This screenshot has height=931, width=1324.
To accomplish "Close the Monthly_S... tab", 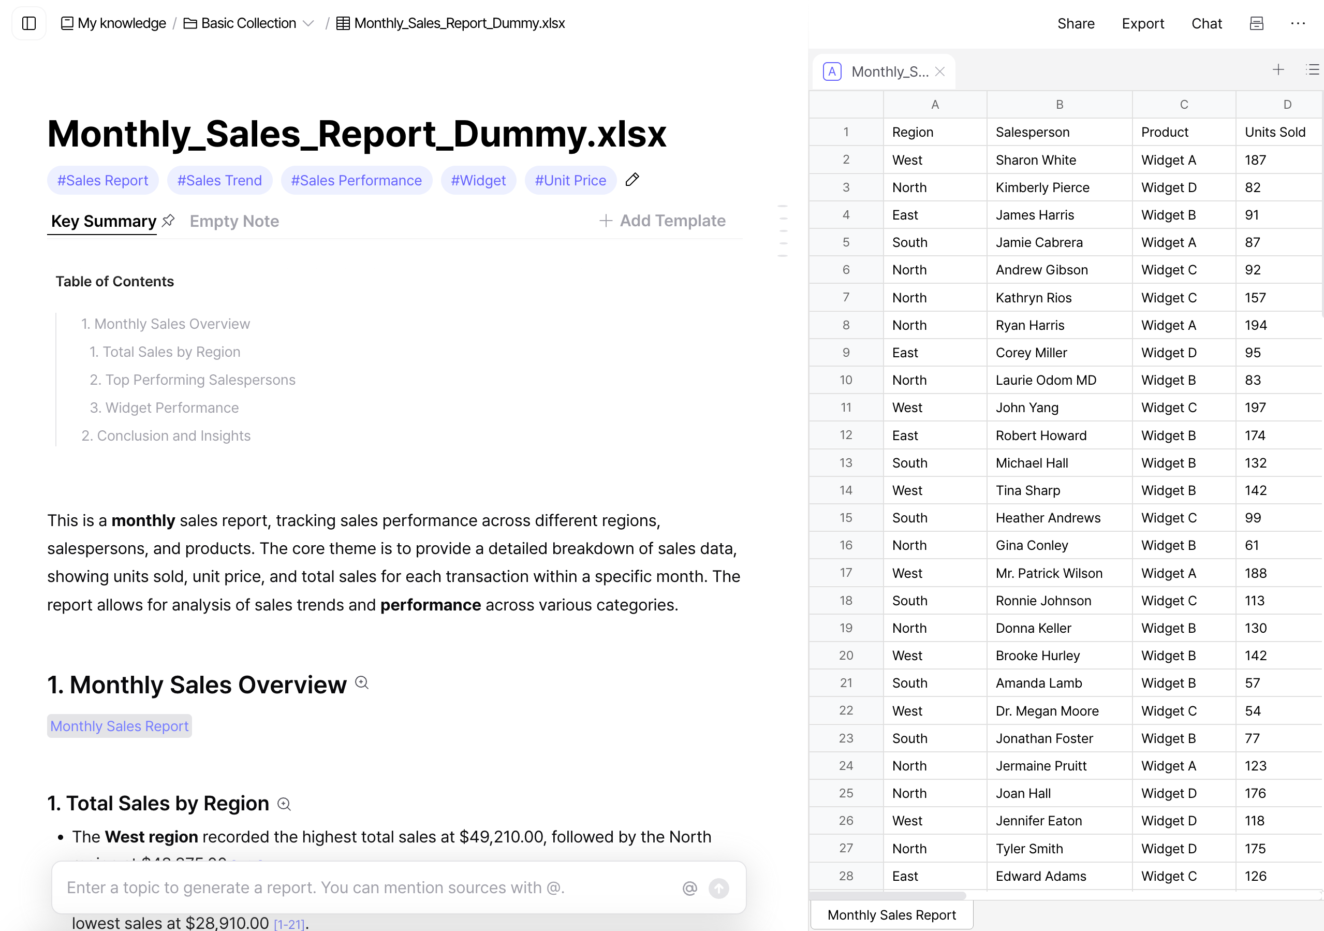I will tap(940, 71).
